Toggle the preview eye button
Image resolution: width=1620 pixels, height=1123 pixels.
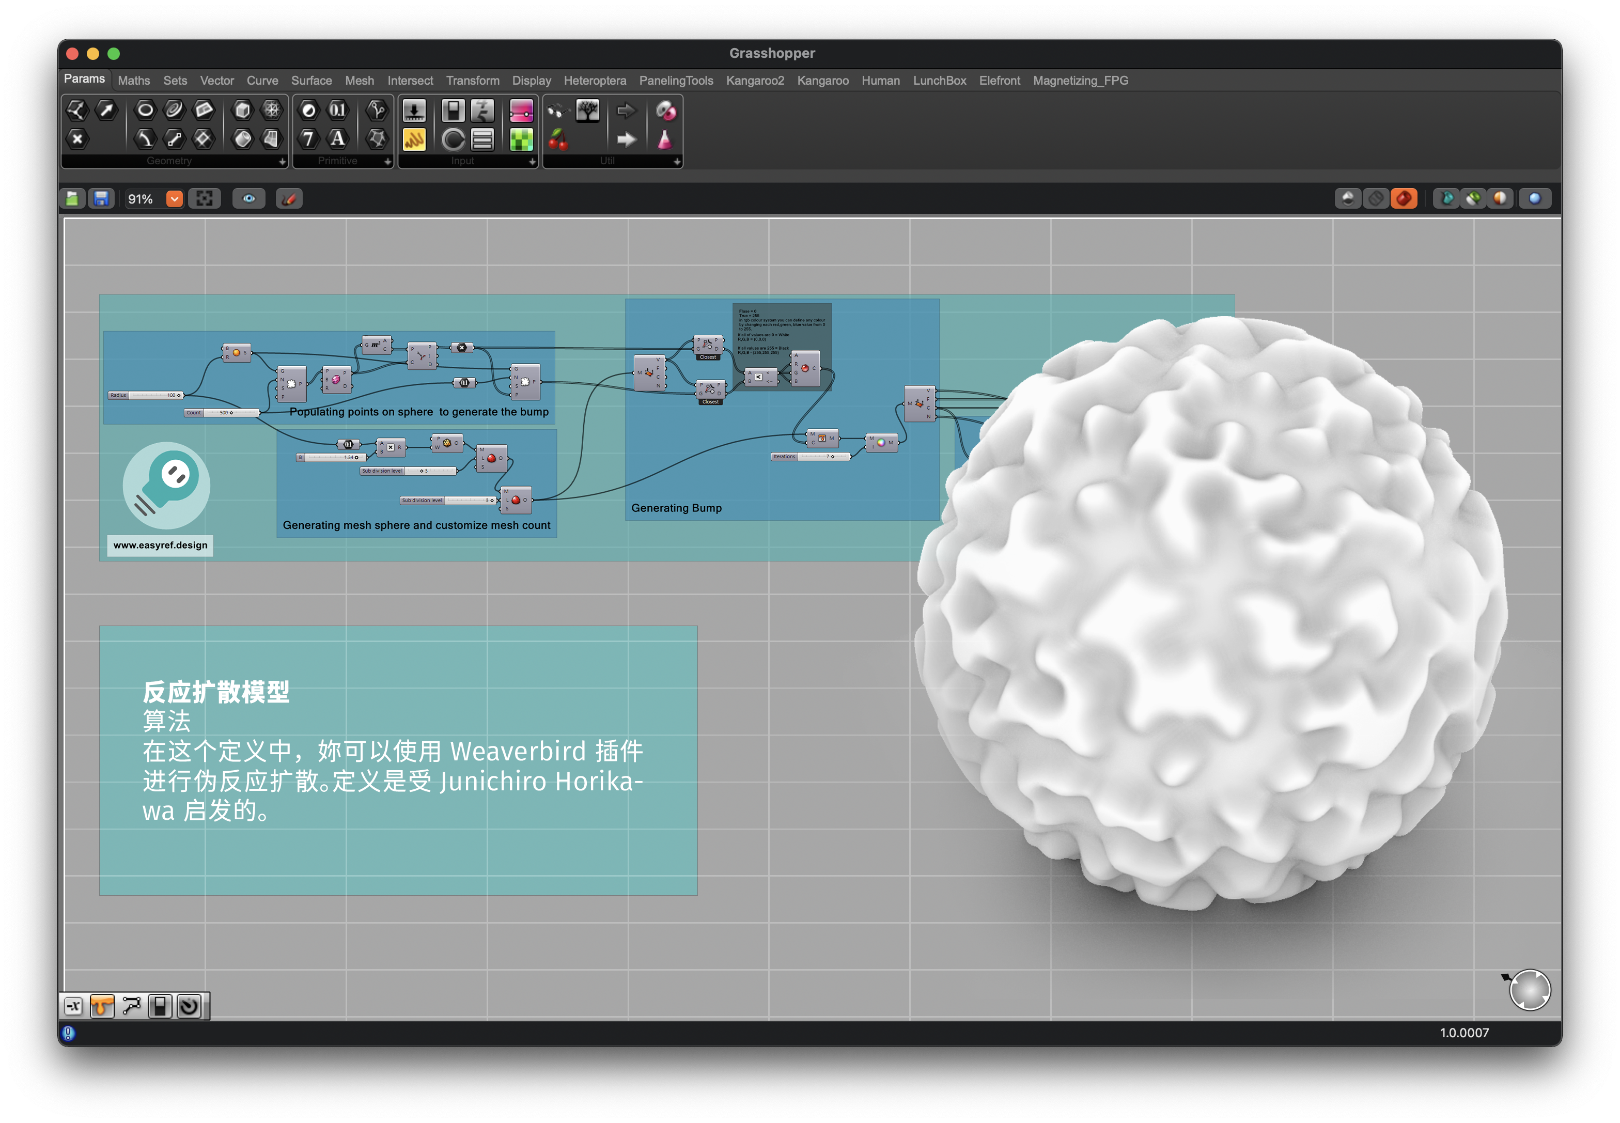click(249, 199)
